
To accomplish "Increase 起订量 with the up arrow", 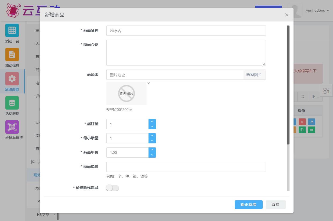I will (152, 122).
